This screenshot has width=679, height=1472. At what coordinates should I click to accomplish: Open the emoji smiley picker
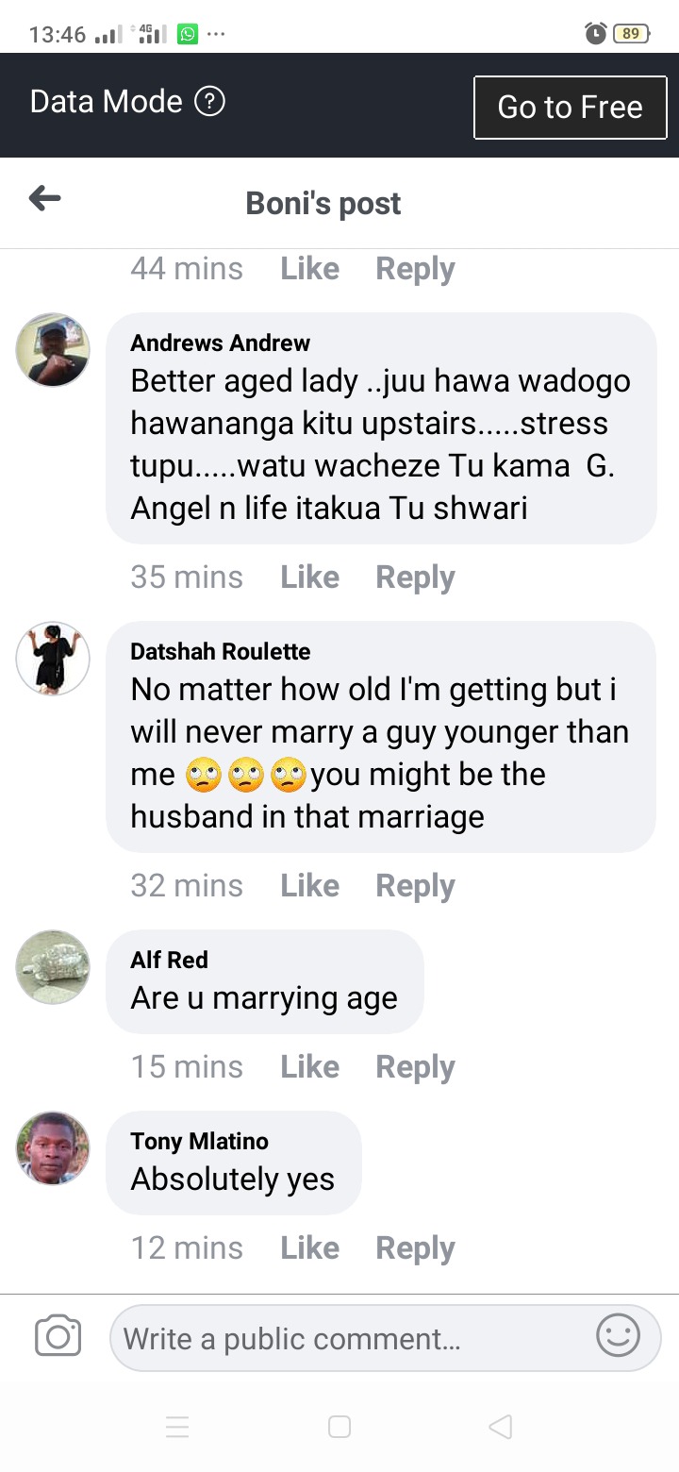619,1335
